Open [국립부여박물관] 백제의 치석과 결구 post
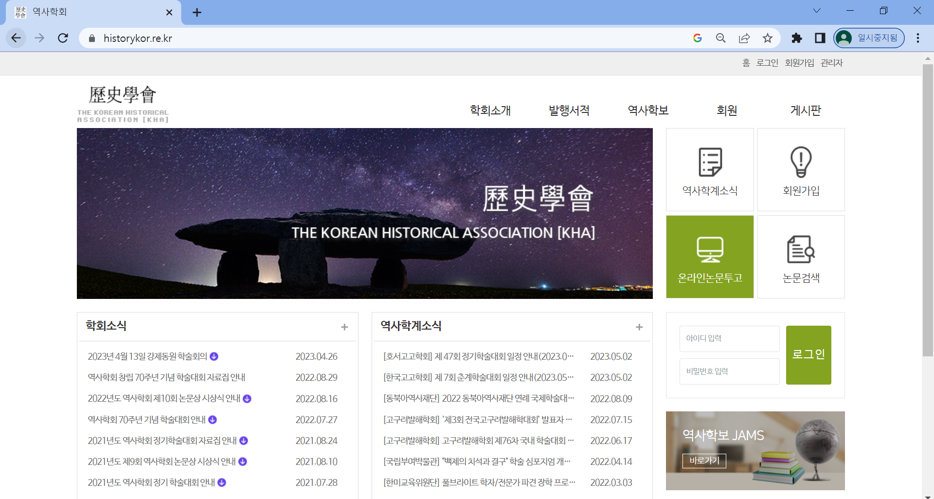This screenshot has width=934, height=499. (x=477, y=462)
